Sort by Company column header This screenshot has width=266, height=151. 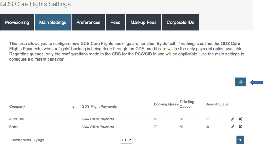click(x=17, y=107)
